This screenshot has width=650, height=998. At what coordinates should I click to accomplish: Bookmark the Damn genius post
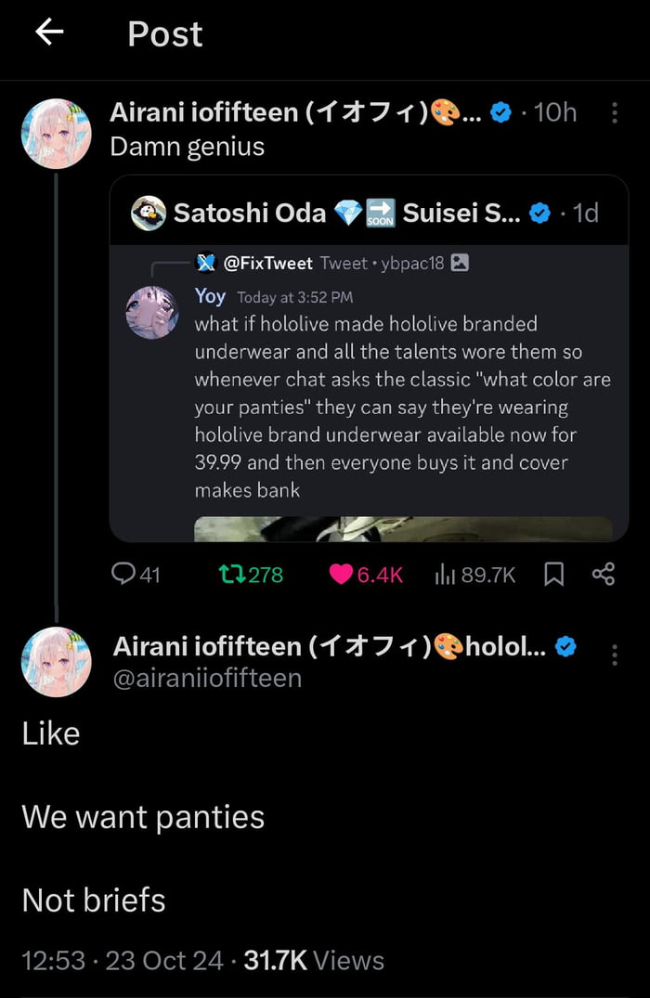pos(553,575)
